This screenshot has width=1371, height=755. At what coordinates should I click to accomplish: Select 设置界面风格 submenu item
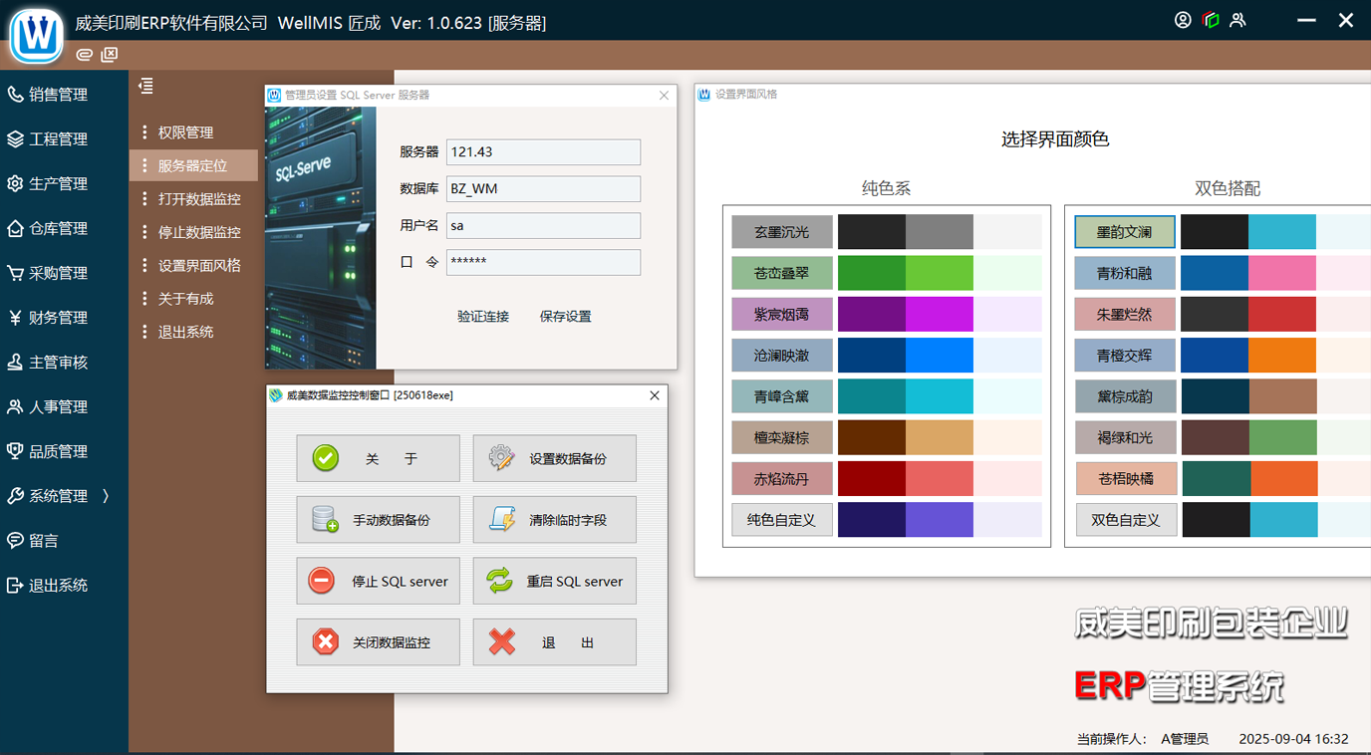click(x=199, y=266)
